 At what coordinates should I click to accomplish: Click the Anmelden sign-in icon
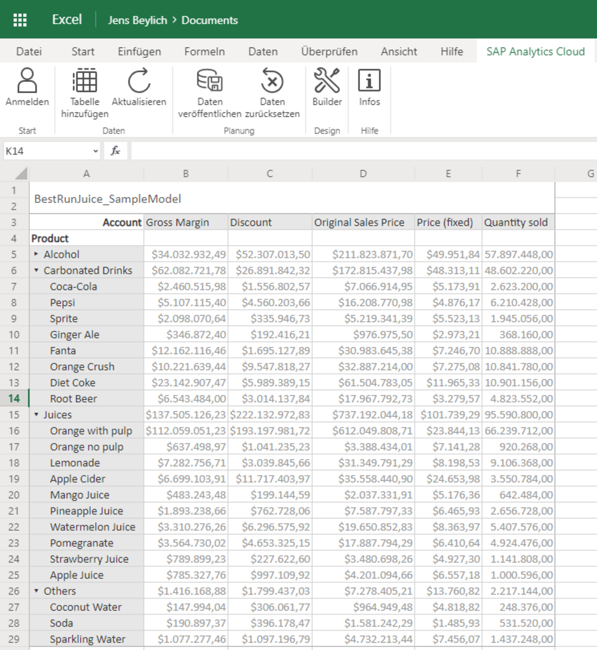pyautogui.click(x=27, y=81)
